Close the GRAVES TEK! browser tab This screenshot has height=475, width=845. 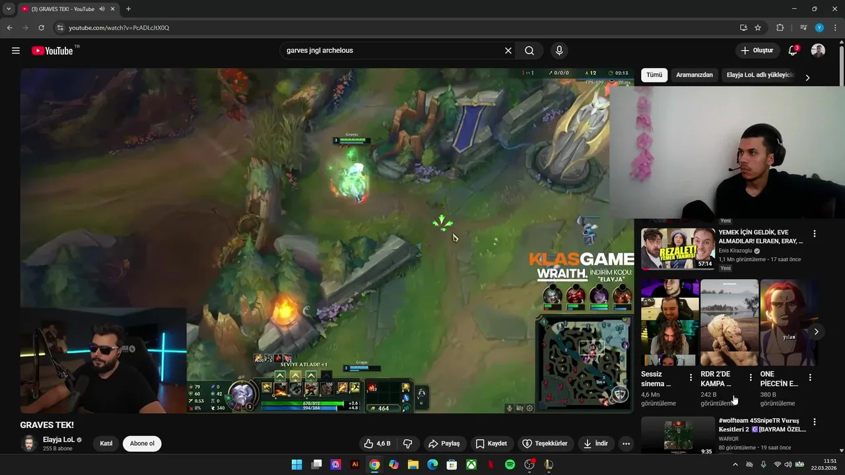point(113,9)
